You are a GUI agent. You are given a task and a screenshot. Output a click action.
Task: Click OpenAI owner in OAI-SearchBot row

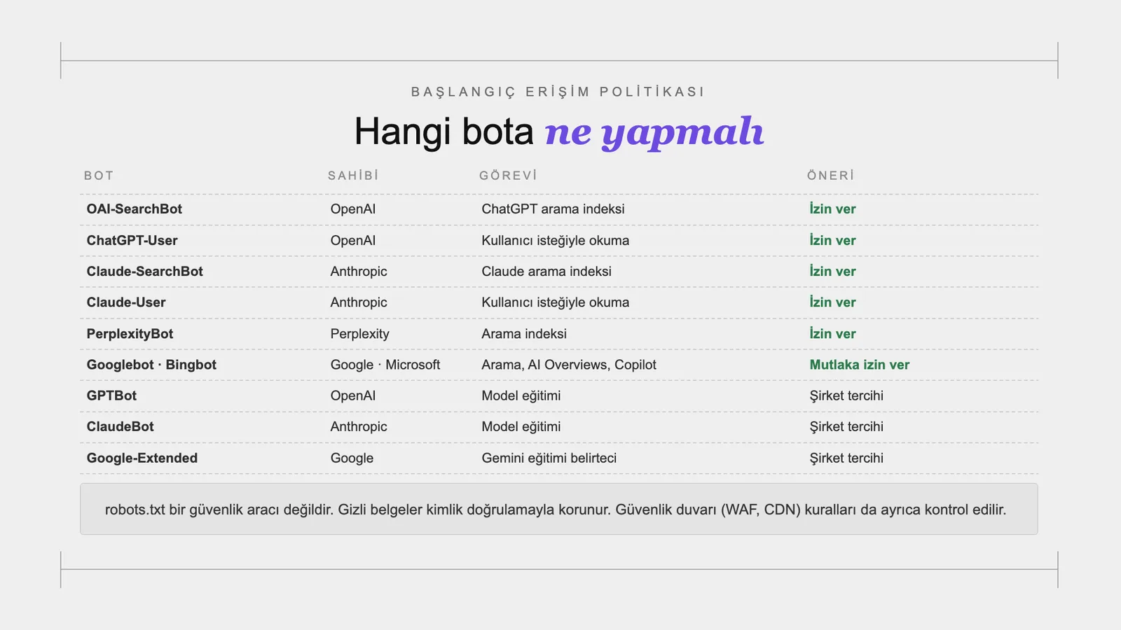coord(353,209)
